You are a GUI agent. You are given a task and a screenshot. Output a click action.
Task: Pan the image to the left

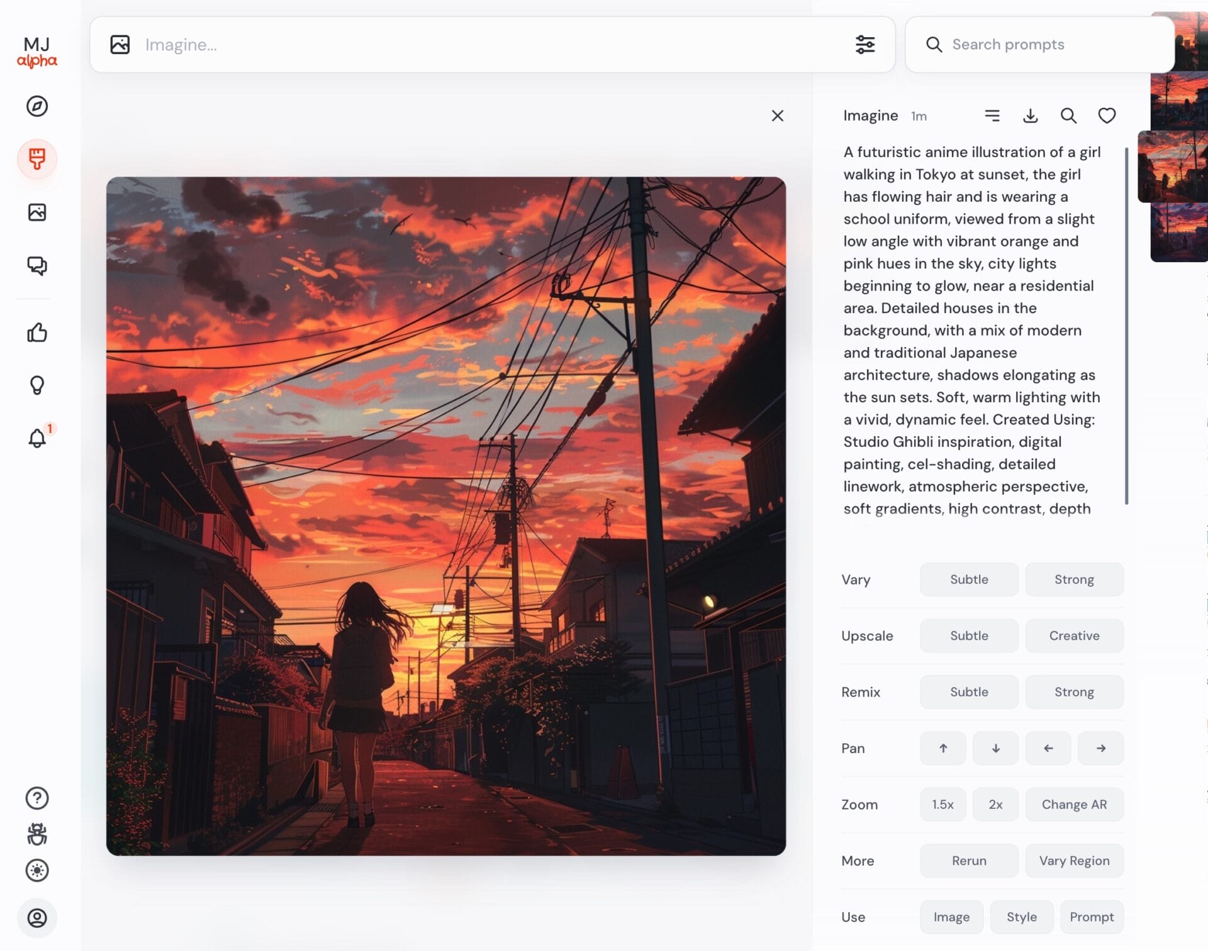[1048, 748]
